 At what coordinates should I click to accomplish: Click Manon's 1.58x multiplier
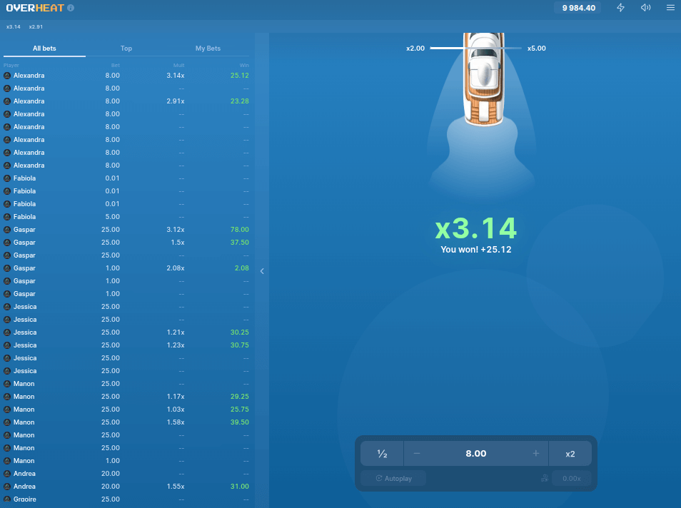[x=176, y=422]
